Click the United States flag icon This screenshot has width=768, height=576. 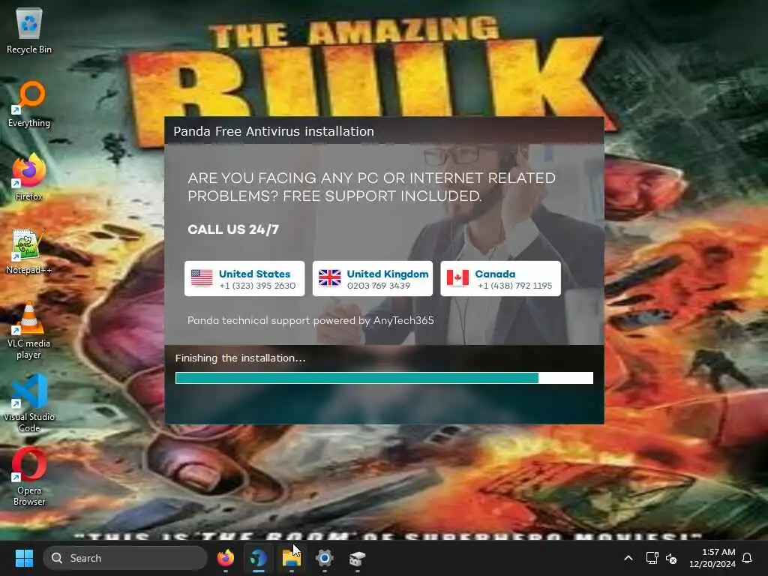click(x=202, y=278)
